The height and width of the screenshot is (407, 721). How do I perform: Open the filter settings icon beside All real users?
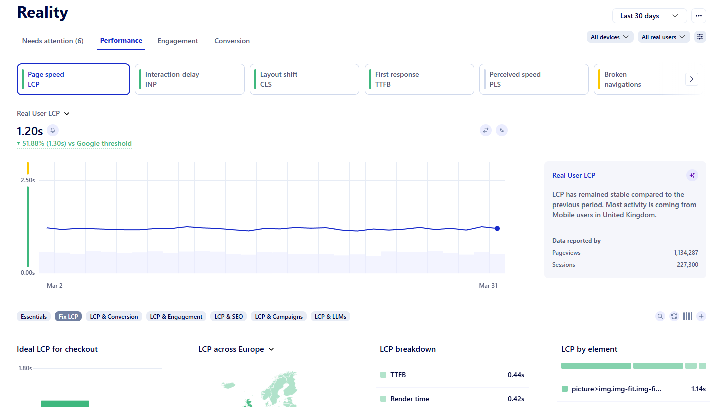pyautogui.click(x=700, y=37)
